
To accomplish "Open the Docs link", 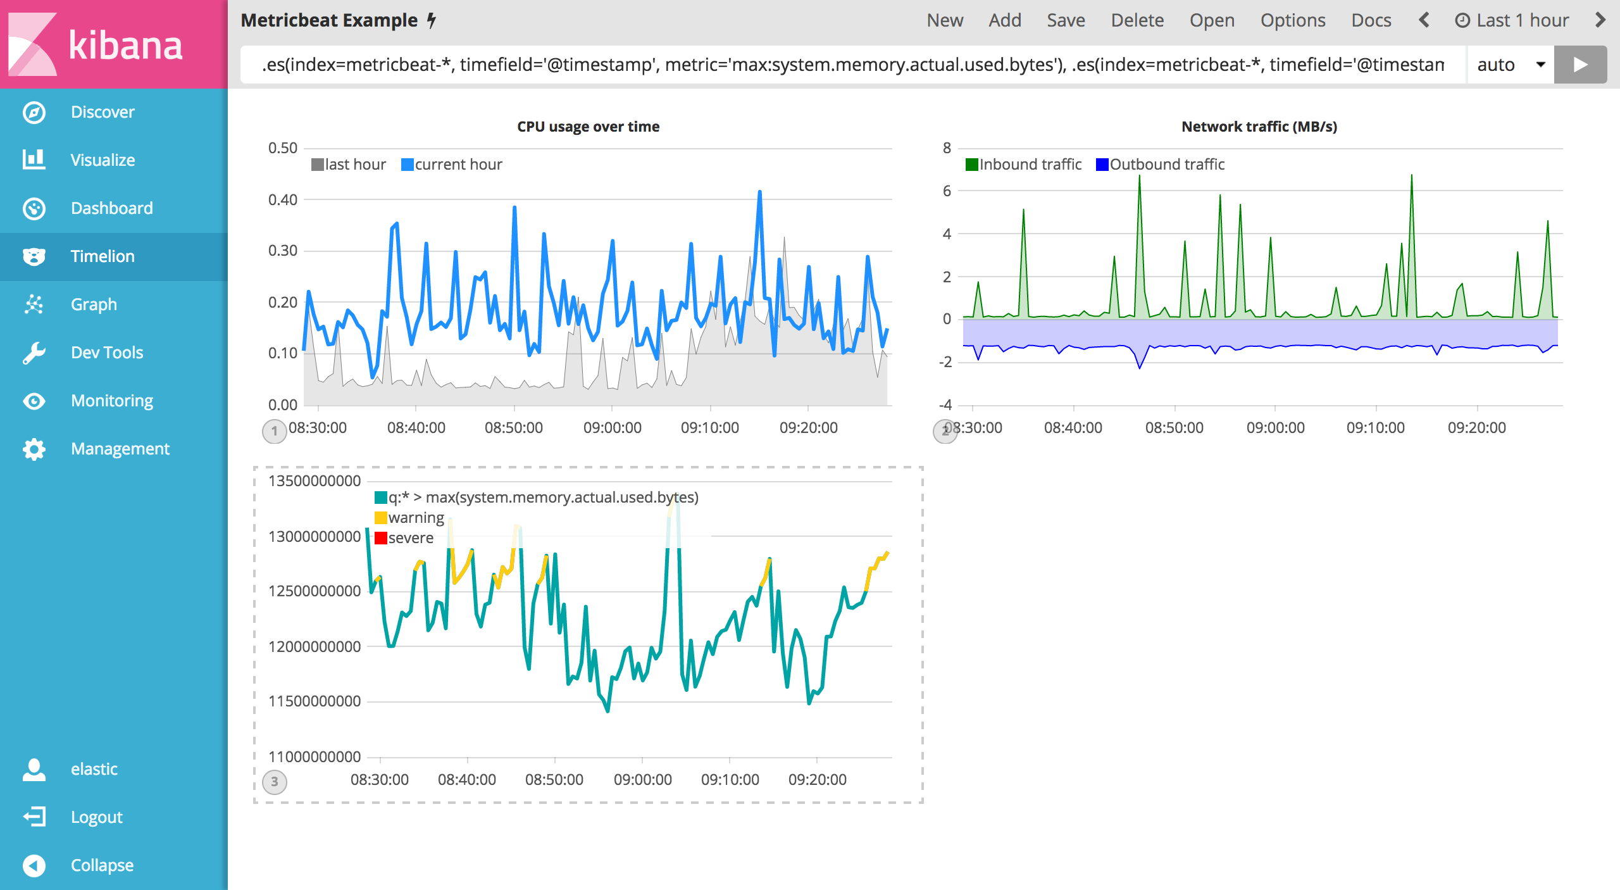I will (1371, 20).
